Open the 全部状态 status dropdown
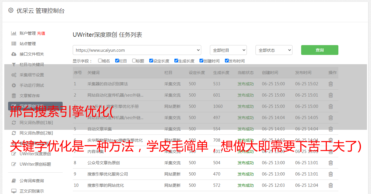The width and height of the screenshot is (371, 194). pos(274,50)
